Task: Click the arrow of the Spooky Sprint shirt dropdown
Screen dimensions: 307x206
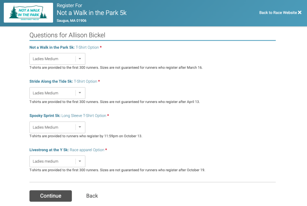Action: pos(80,127)
